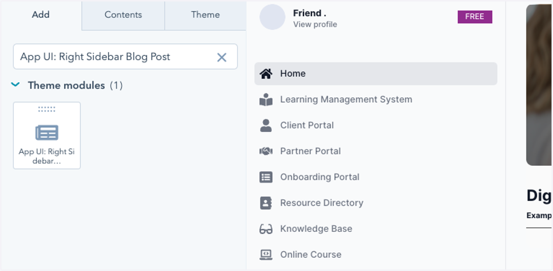The image size is (553, 271).
Task: Click the App UI: Right Sidebar card label
Action: tap(47, 157)
